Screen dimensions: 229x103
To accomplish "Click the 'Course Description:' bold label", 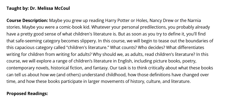I will point(27,20).
